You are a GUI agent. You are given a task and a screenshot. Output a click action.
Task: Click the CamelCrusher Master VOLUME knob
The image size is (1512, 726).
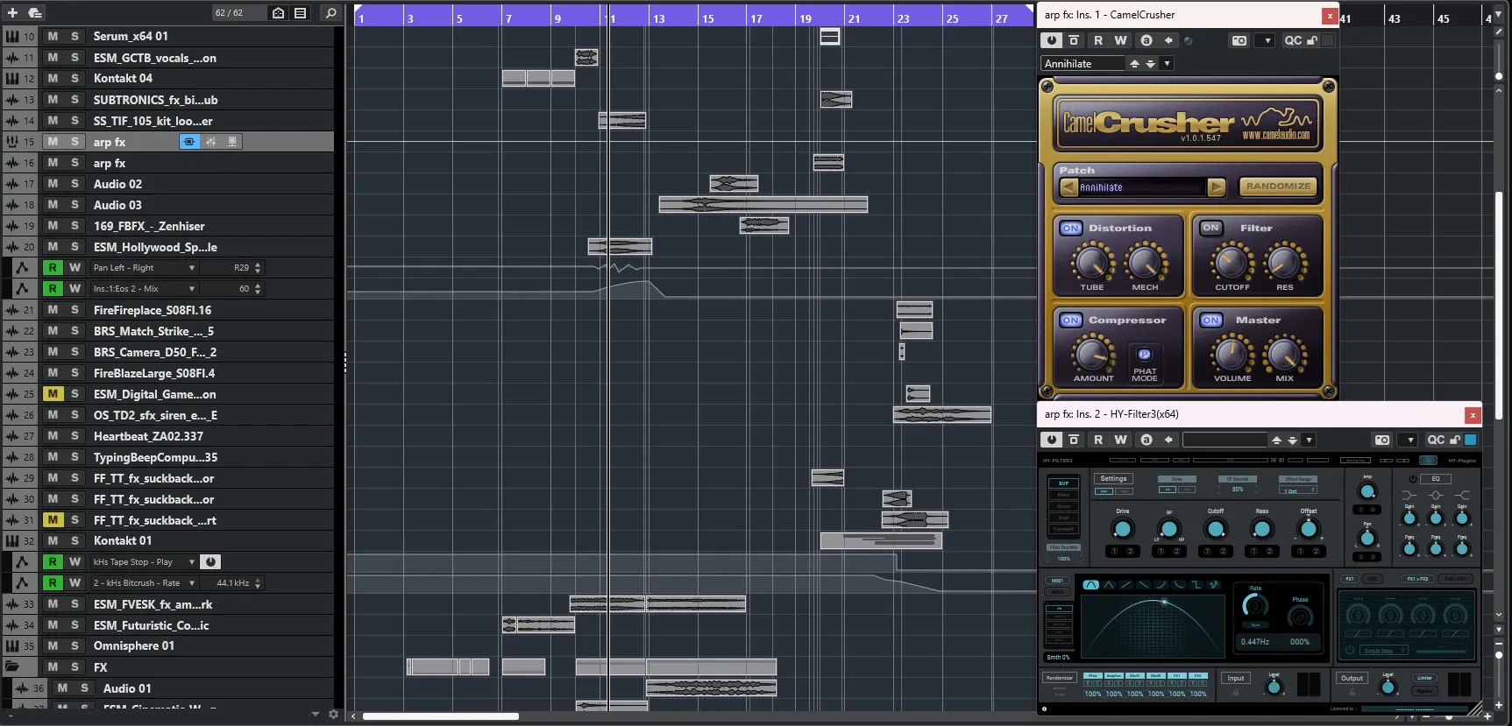click(1232, 354)
